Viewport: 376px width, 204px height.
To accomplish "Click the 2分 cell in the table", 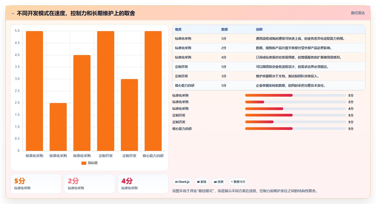I will click(224, 48).
